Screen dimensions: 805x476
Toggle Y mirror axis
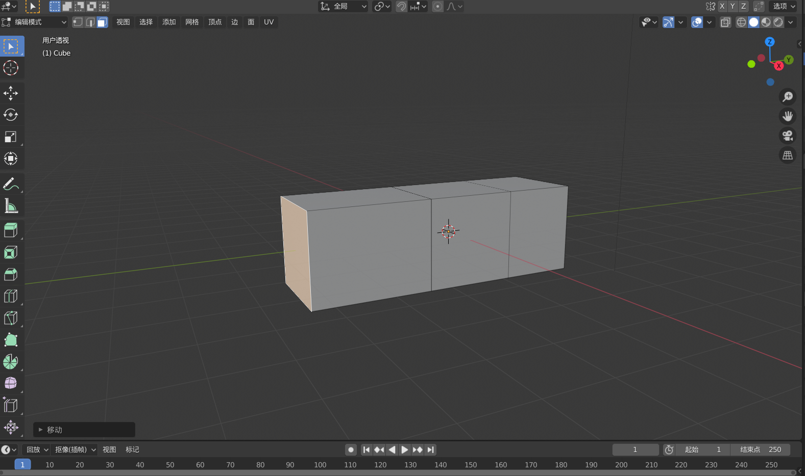(733, 6)
